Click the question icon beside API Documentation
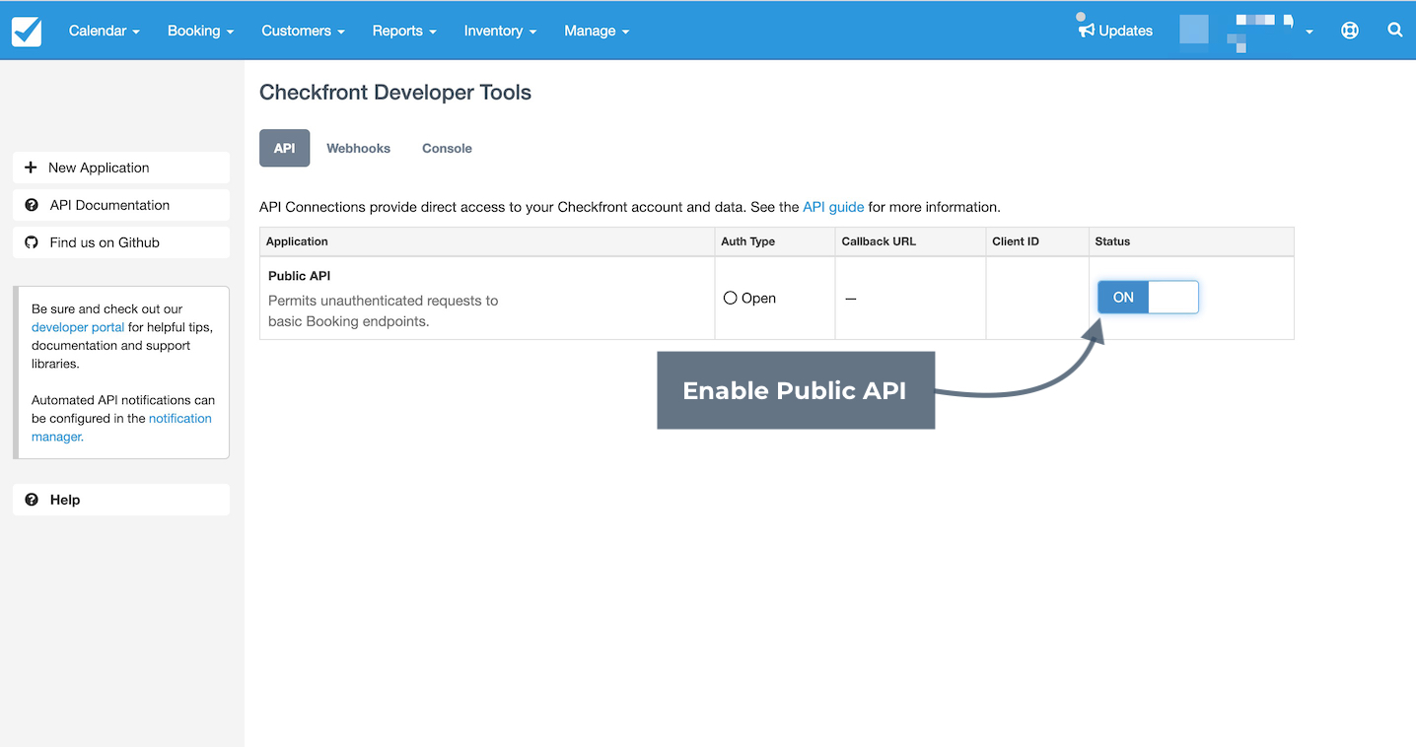The image size is (1416, 747). click(32, 205)
